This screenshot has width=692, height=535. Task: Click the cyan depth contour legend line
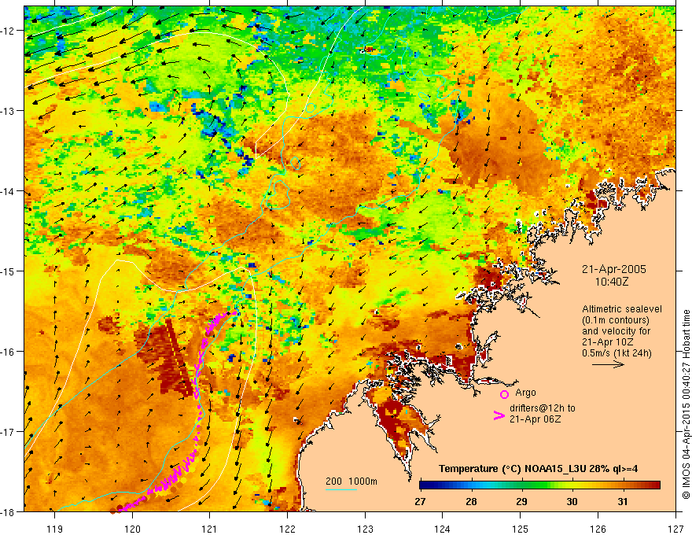coord(341,489)
